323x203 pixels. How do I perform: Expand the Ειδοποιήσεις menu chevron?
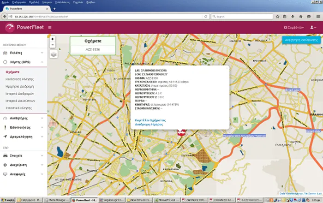(x=42, y=127)
